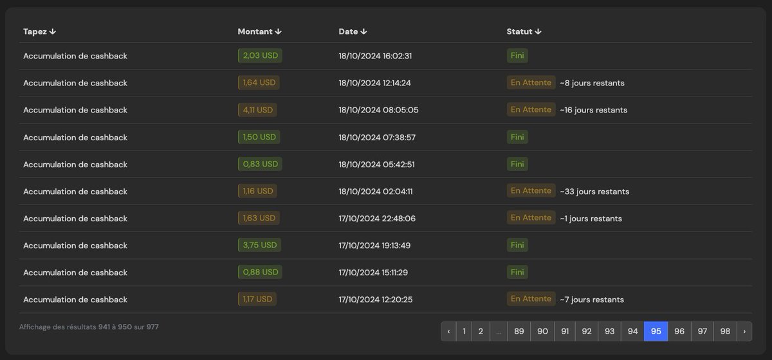Click Accumulation de cashback in 16:02:31 row
This screenshot has height=360, width=772.
pos(75,56)
